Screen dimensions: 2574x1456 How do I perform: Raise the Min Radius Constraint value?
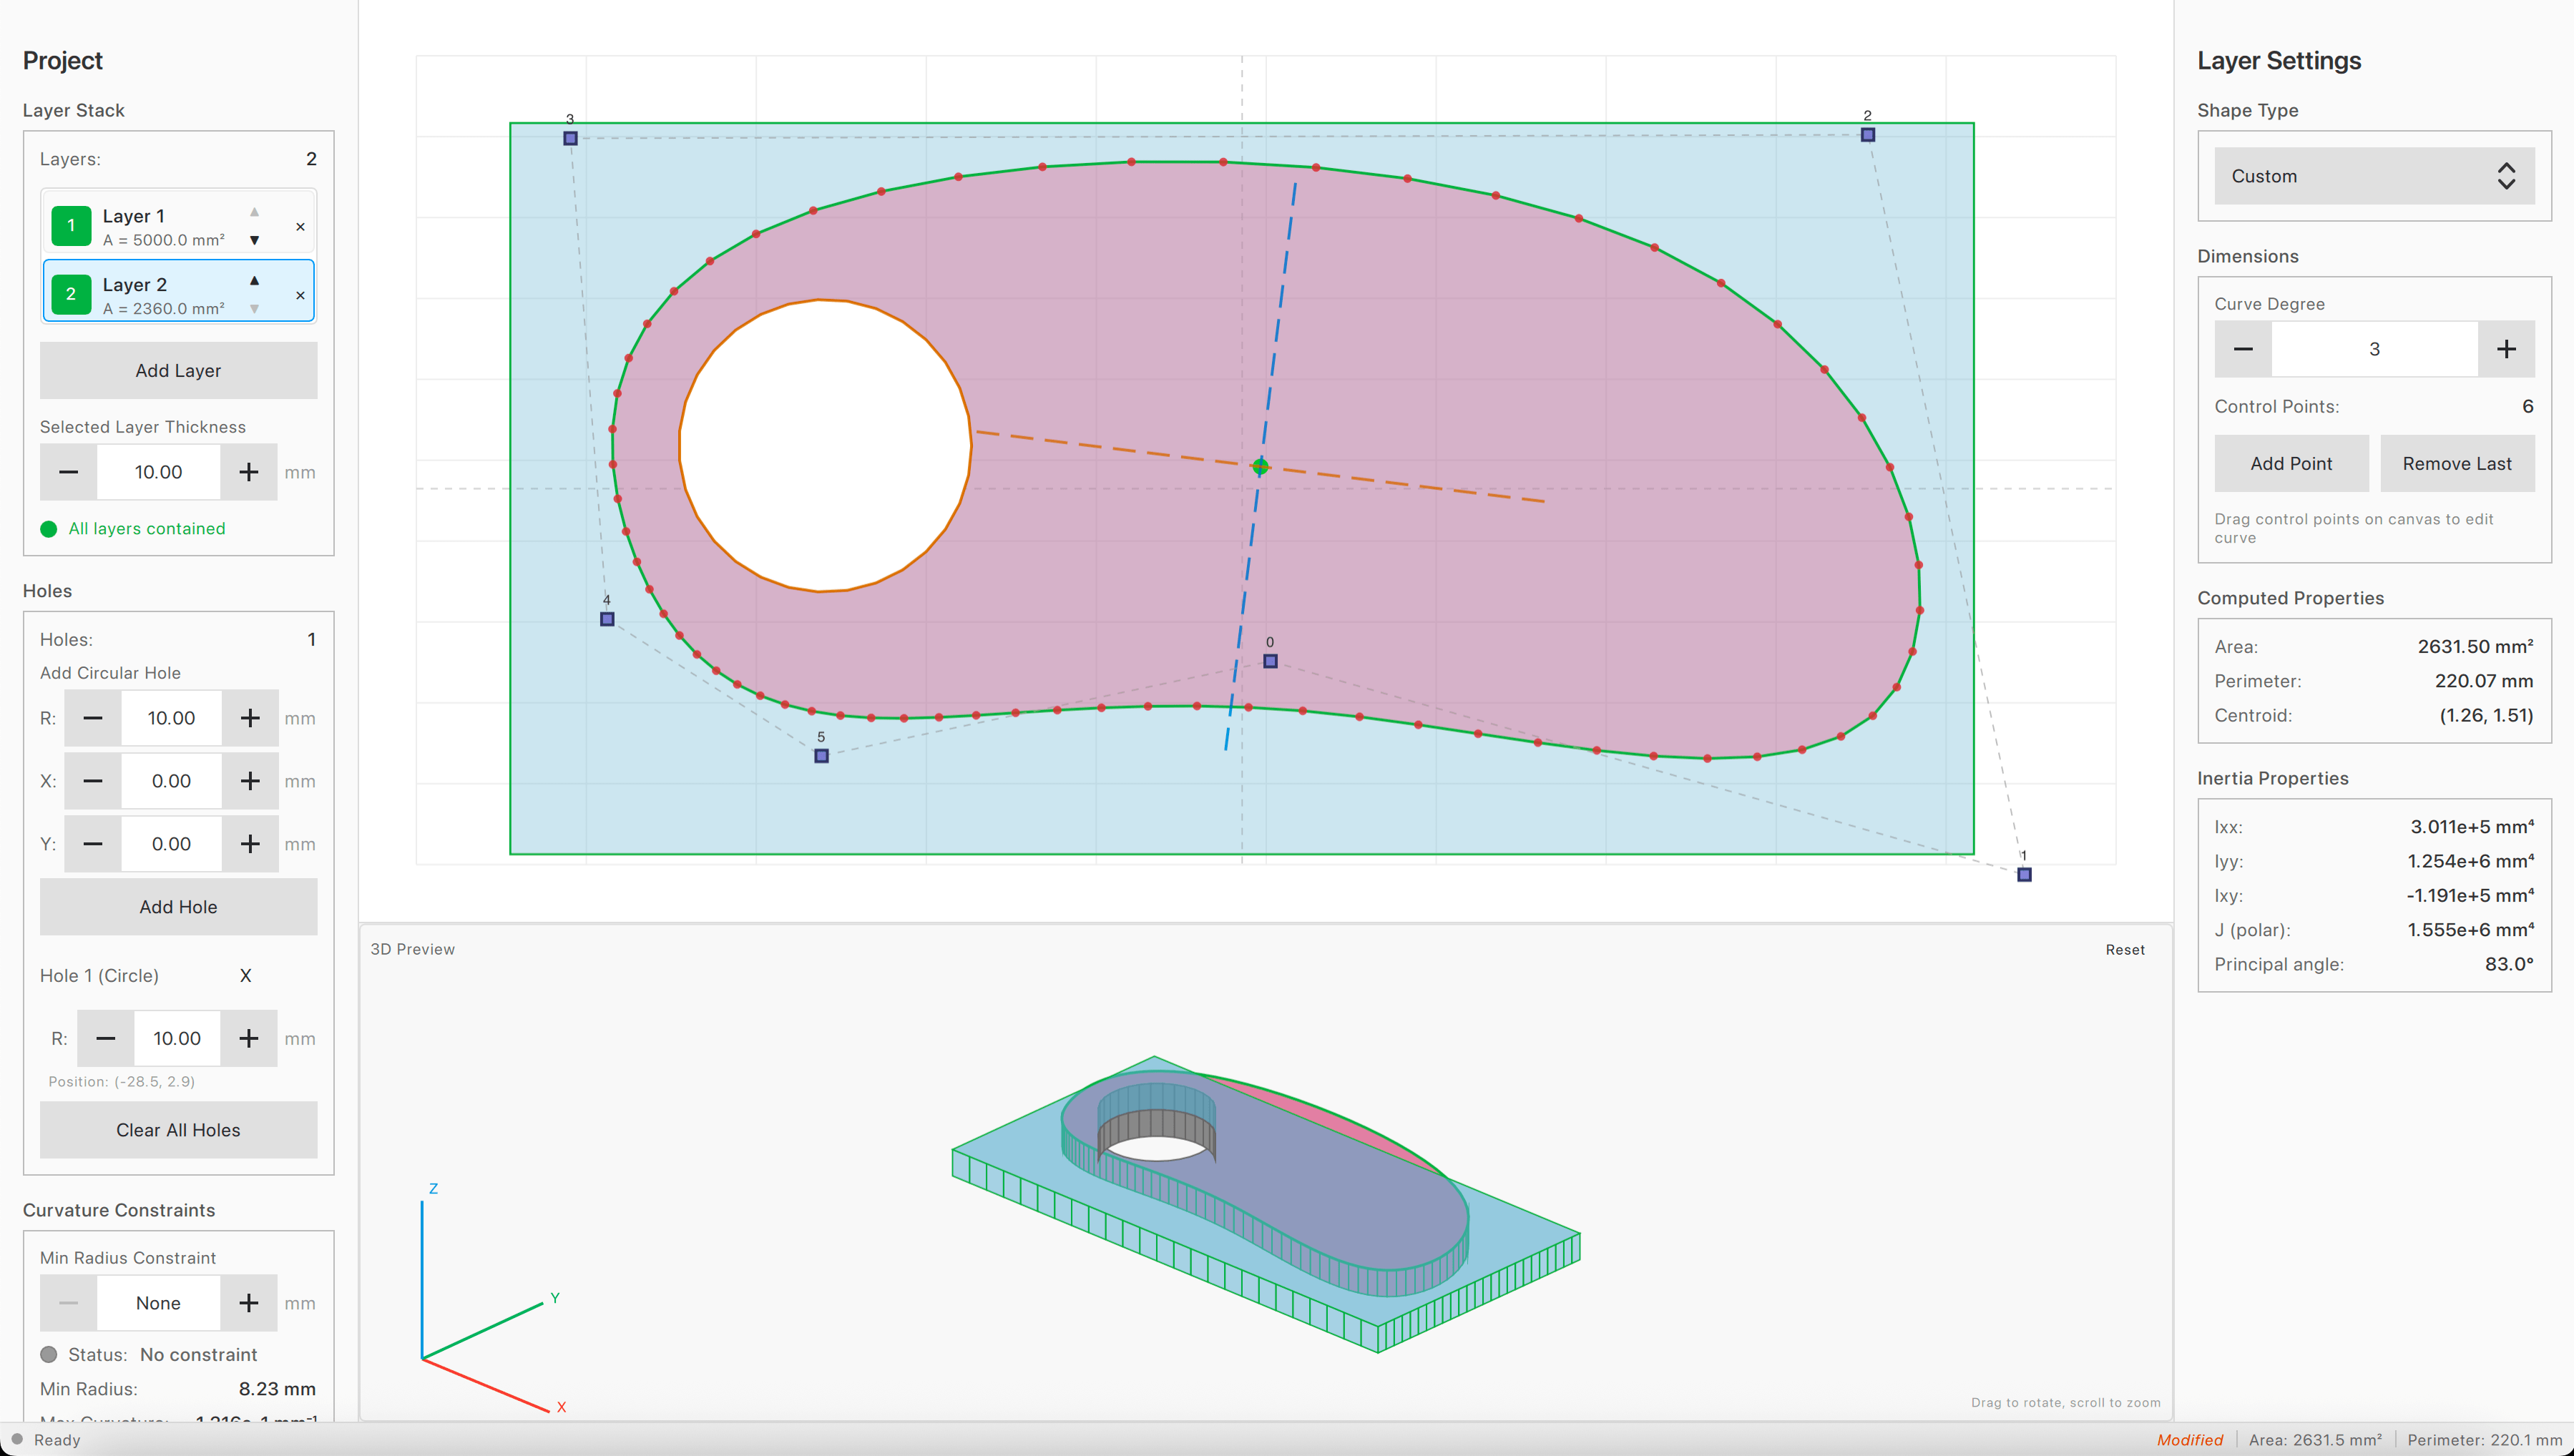[x=249, y=1303]
